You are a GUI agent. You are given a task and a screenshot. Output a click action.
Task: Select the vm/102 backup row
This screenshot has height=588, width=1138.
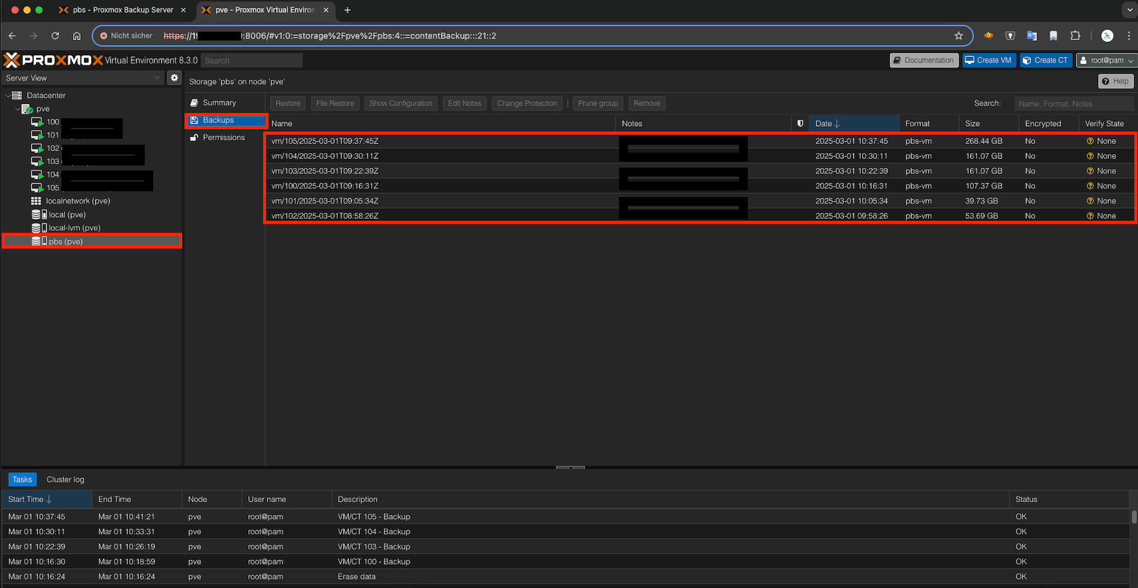(x=452, y=216)
